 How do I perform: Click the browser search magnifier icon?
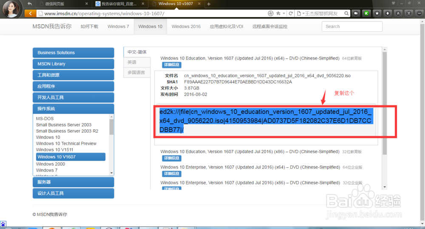346,13
